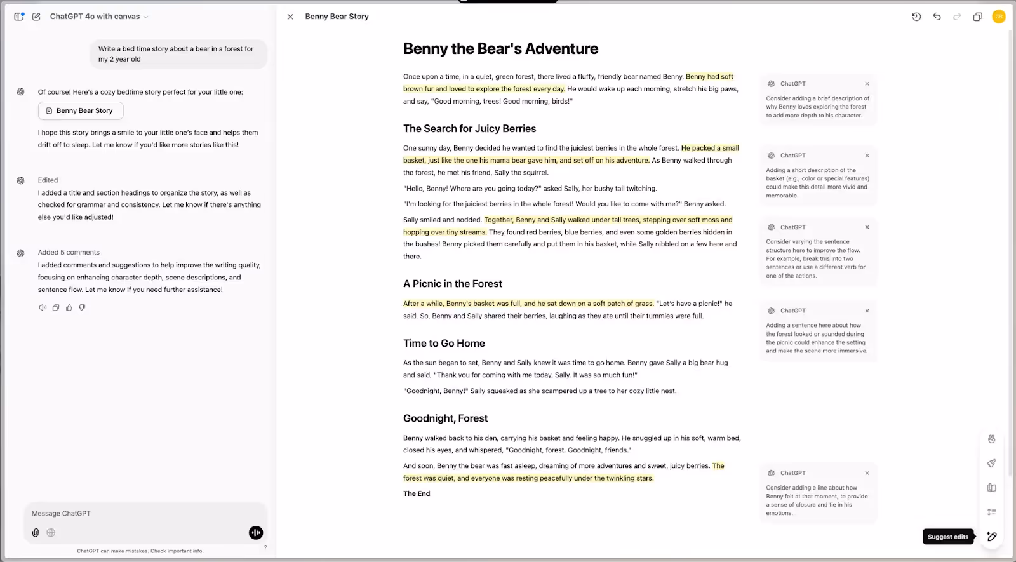Click highlighted "After a while, Benny's basket was full"

[x=528, y=304]
